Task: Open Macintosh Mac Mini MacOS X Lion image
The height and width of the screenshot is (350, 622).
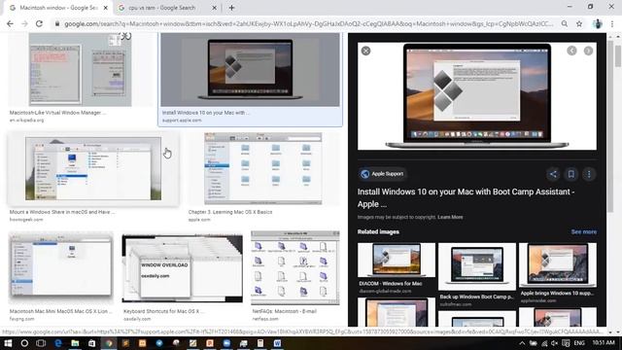Action: [x=60, y=268]
